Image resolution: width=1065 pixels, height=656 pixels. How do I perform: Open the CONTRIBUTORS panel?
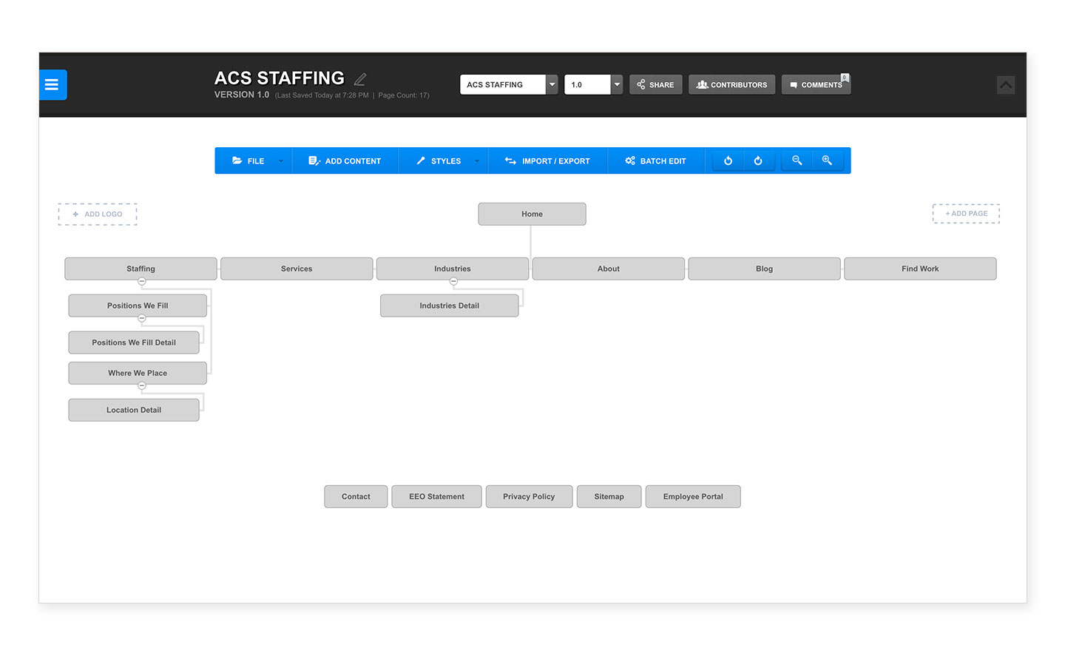pos(732,85)
